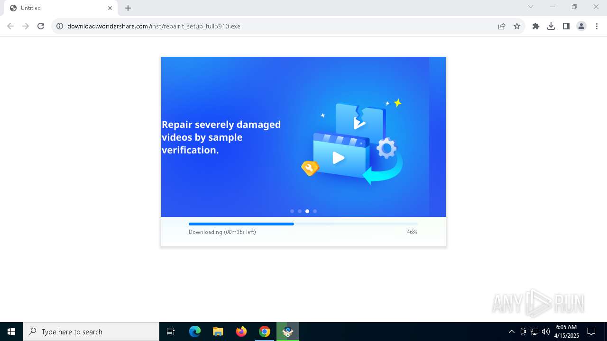
Task: Click the taskbar search box
Action: [91, 332]
